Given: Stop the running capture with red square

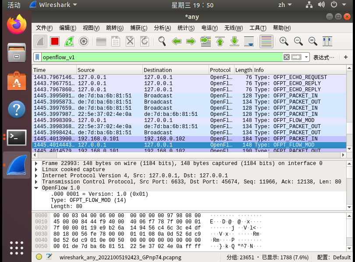Looking at the screenshot, I should [55, 42].
